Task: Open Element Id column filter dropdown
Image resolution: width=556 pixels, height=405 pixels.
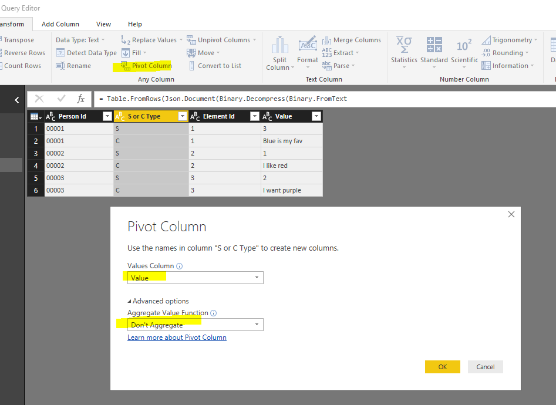Action: [255, 116]
